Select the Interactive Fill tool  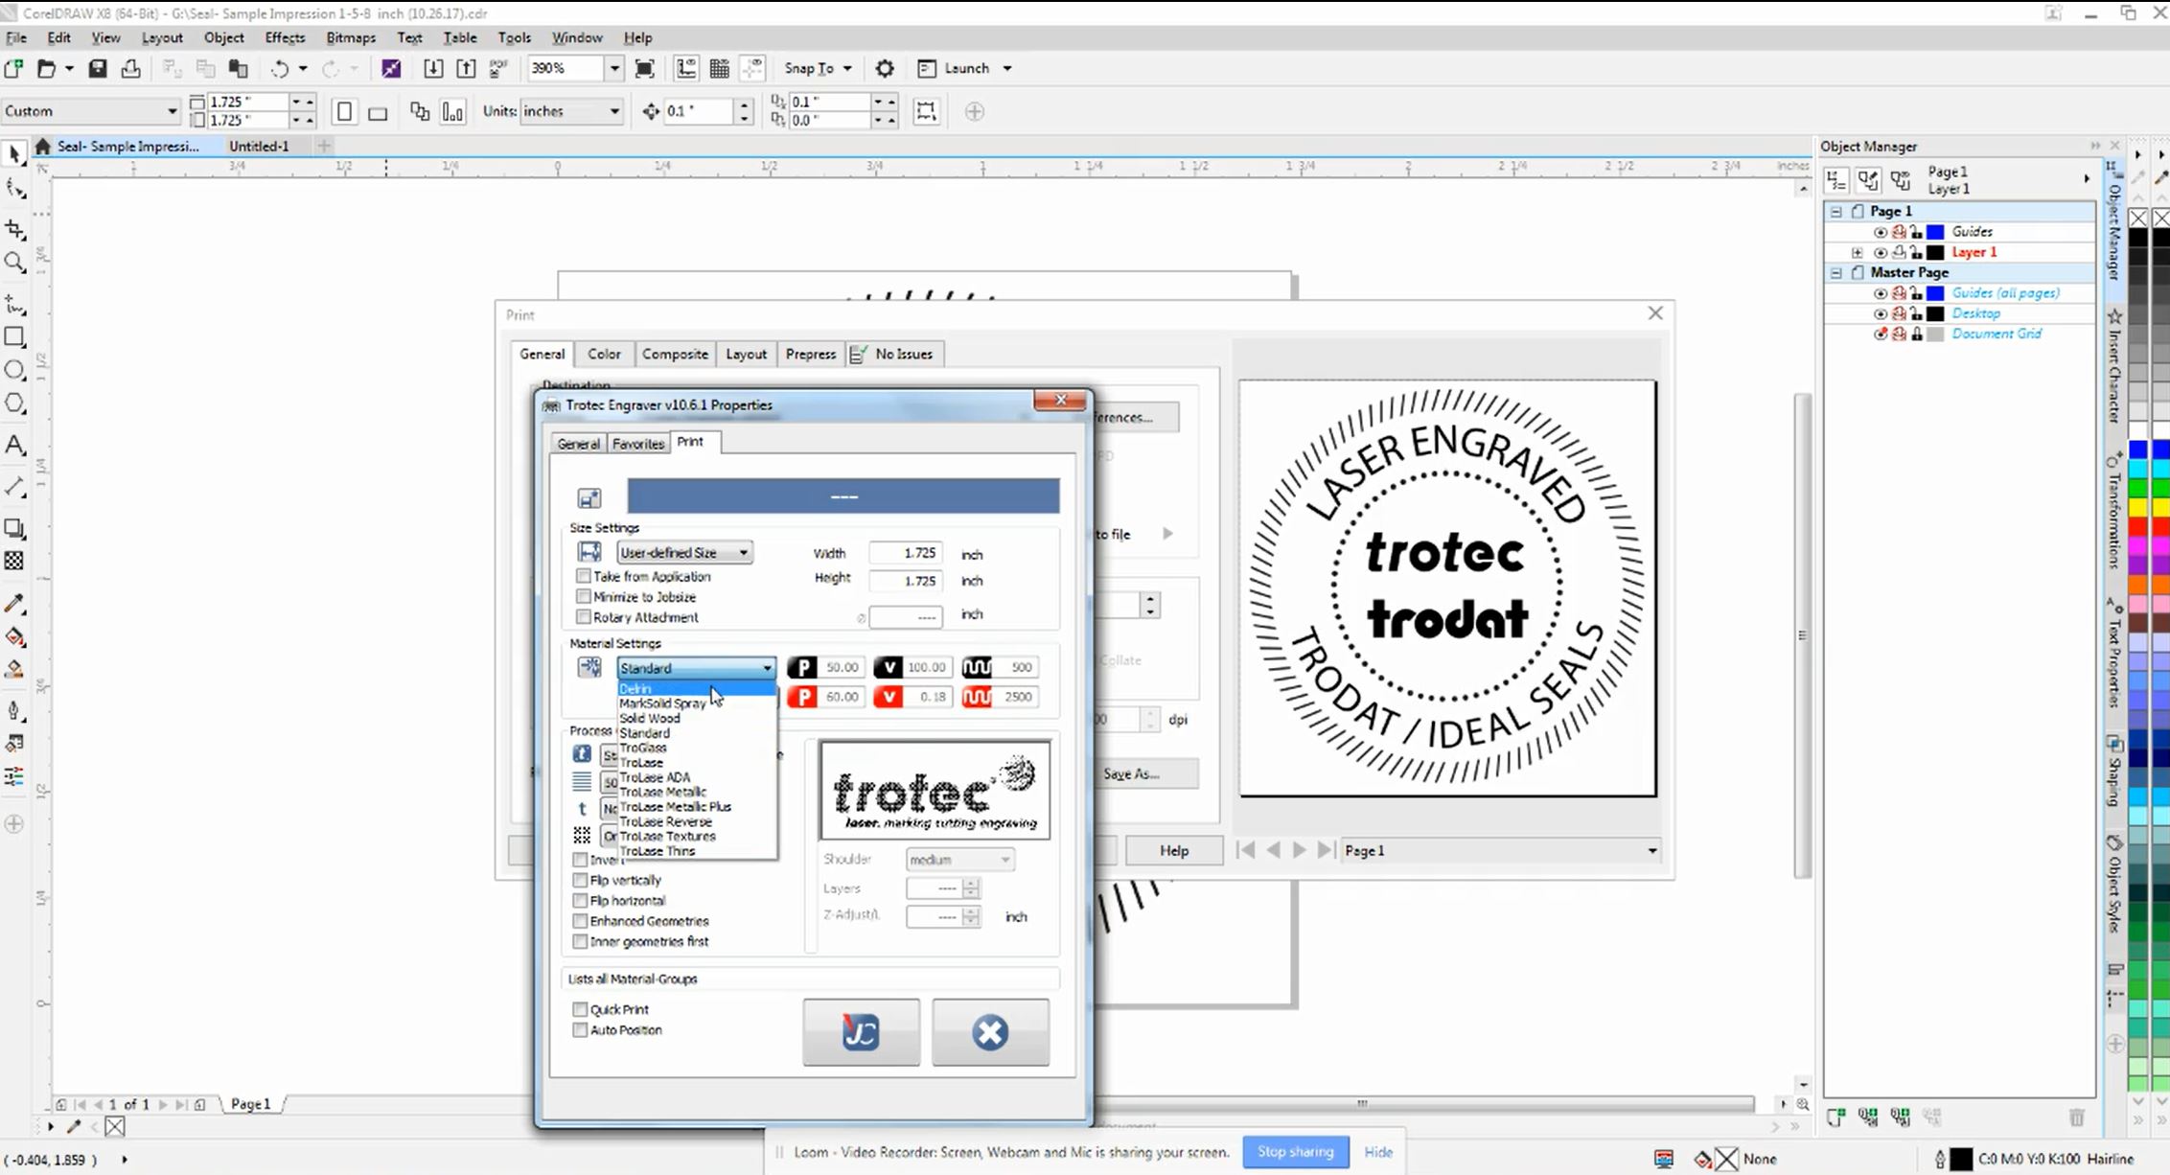pos(14,637)
